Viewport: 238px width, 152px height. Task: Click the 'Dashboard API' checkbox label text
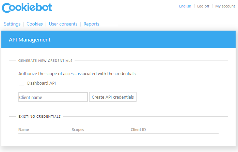[x=42, y=83]
